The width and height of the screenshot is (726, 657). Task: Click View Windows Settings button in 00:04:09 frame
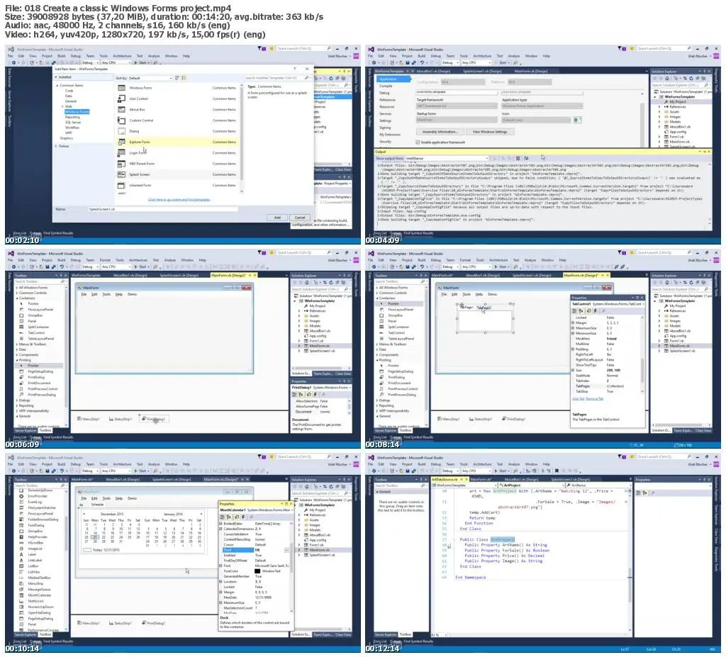click(490, 132)
